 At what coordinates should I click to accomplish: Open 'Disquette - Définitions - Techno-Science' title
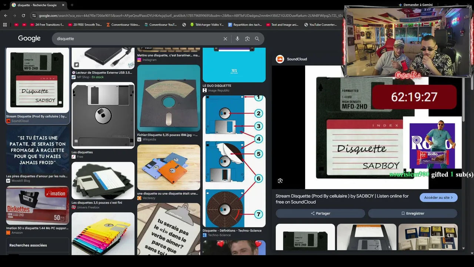(232, 231)
